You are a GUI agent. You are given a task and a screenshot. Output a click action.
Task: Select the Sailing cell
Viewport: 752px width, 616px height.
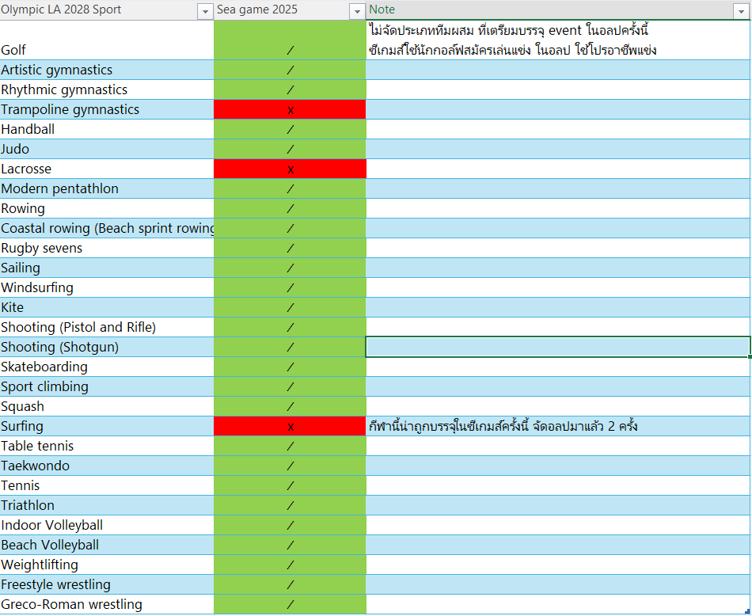pos(107,268)
